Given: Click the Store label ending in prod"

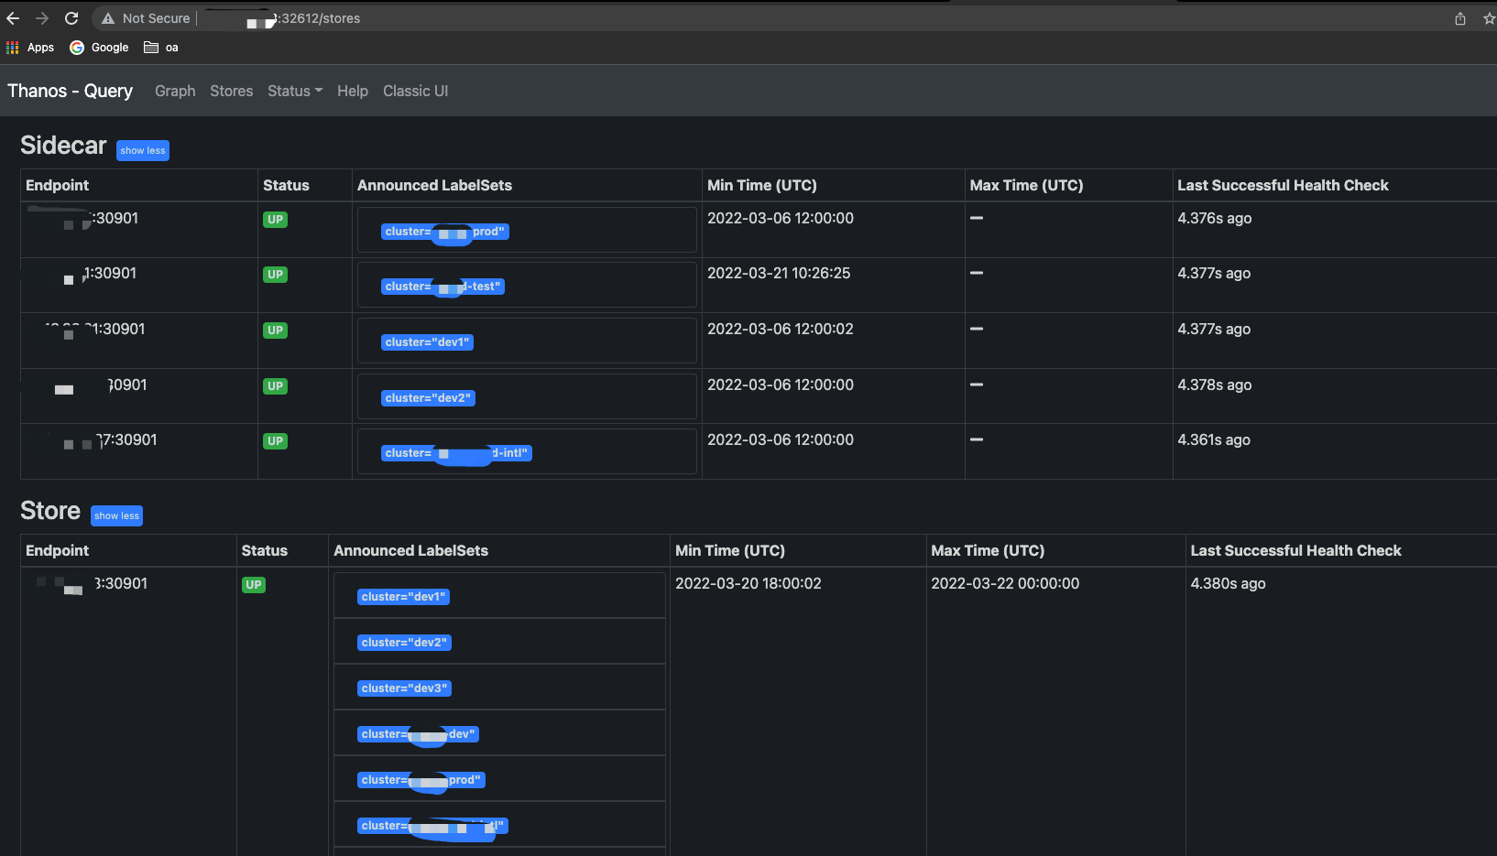Looking at the screenshot, I should tap(421, 780).
